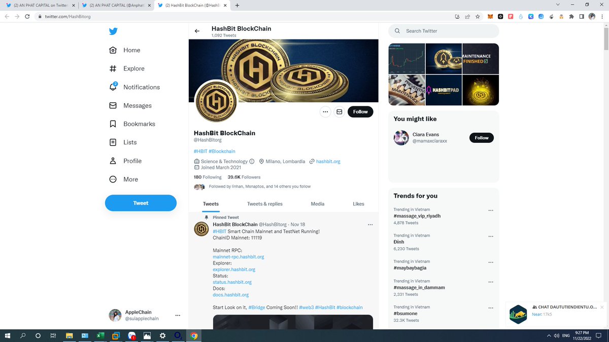Open the MAINTENANCE FINISHED media thumbnail
This screenshot has height=342, width=609.
tap(481, 59)
